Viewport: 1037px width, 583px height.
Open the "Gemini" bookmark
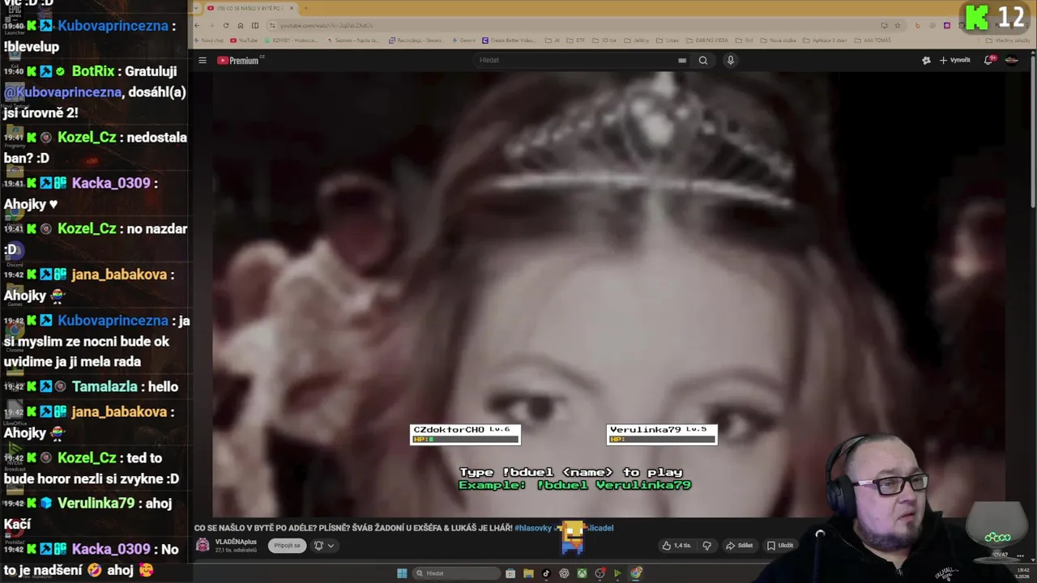[463, 40]
